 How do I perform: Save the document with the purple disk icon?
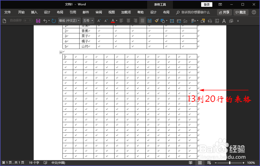pyautogui.click(x=38, y=21)
